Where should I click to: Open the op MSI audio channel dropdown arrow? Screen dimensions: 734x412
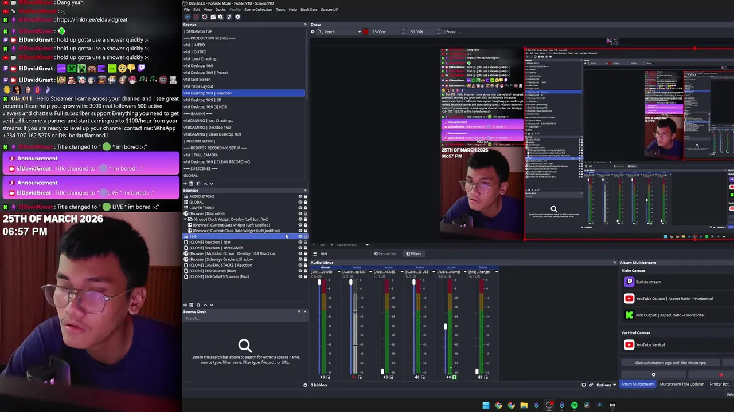[370, 272]
